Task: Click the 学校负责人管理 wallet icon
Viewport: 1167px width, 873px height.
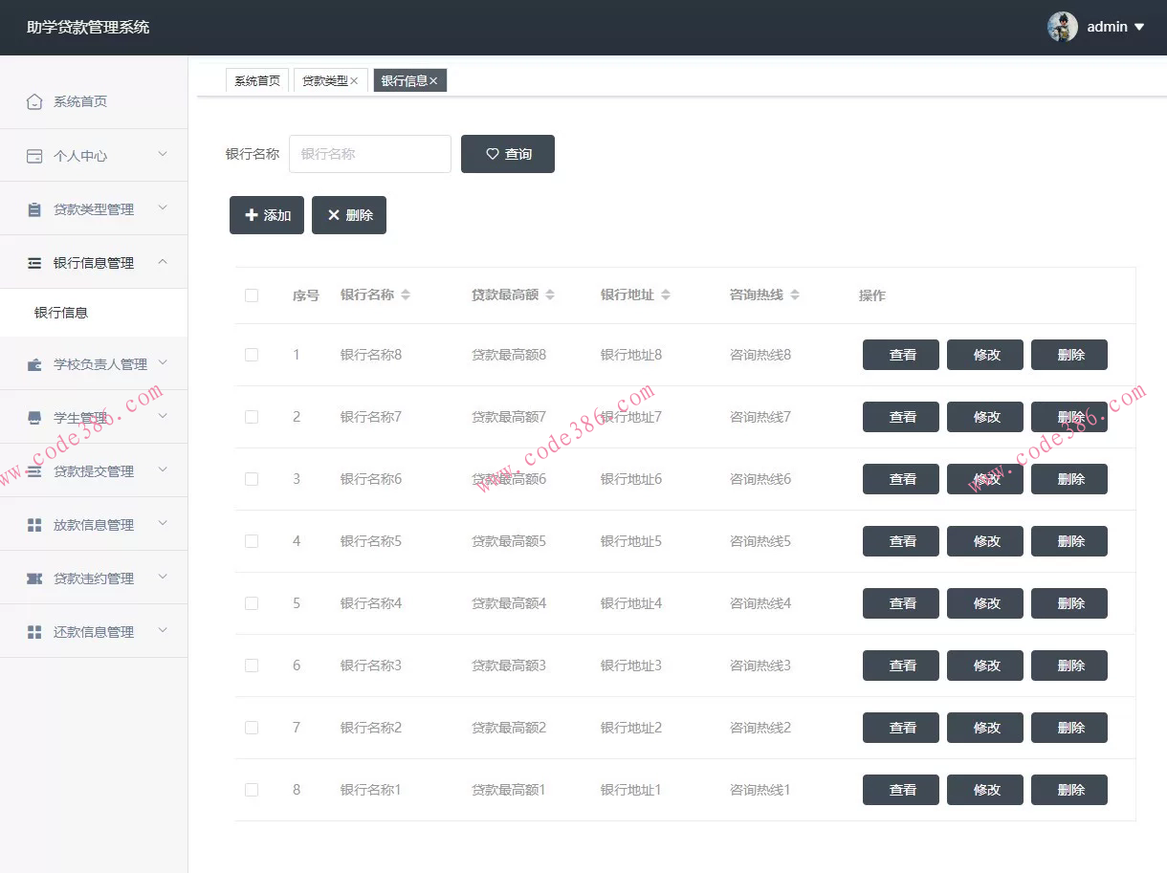Action: 34,364
